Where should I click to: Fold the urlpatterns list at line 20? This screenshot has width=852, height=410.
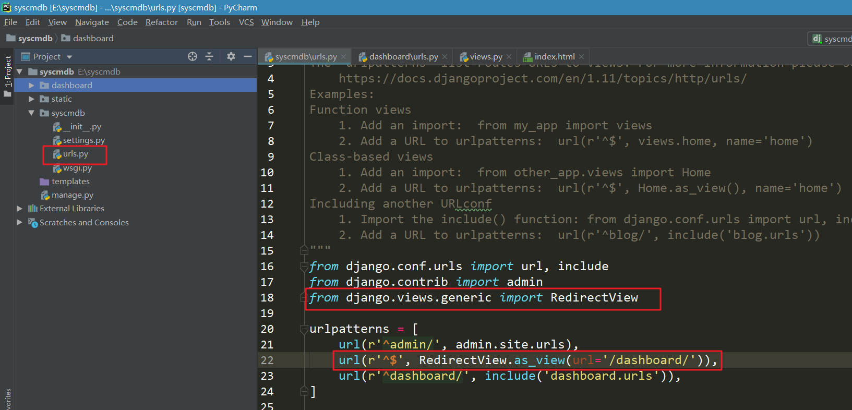coord(304,329)
